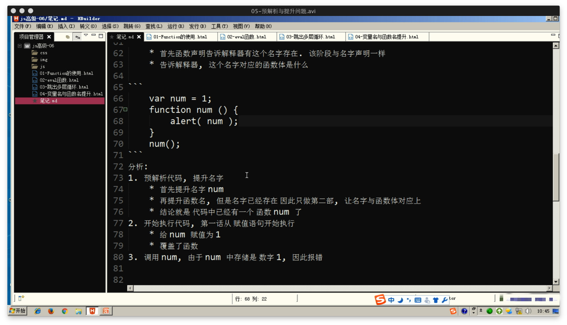The height and width of the screenshot is (325, 567).
Task: Fold the function at line 67
Action: tap(125, 110)
